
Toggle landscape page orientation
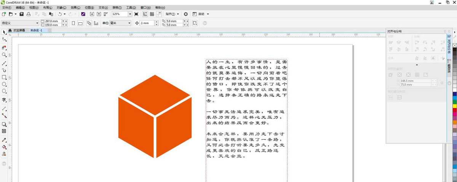(x=80, y=23)
